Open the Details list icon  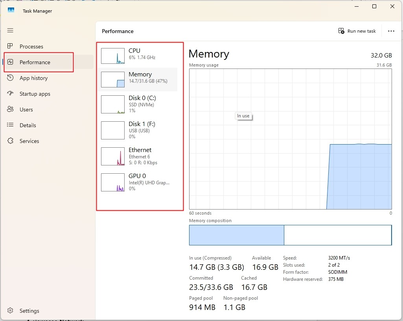pos(10,125)
